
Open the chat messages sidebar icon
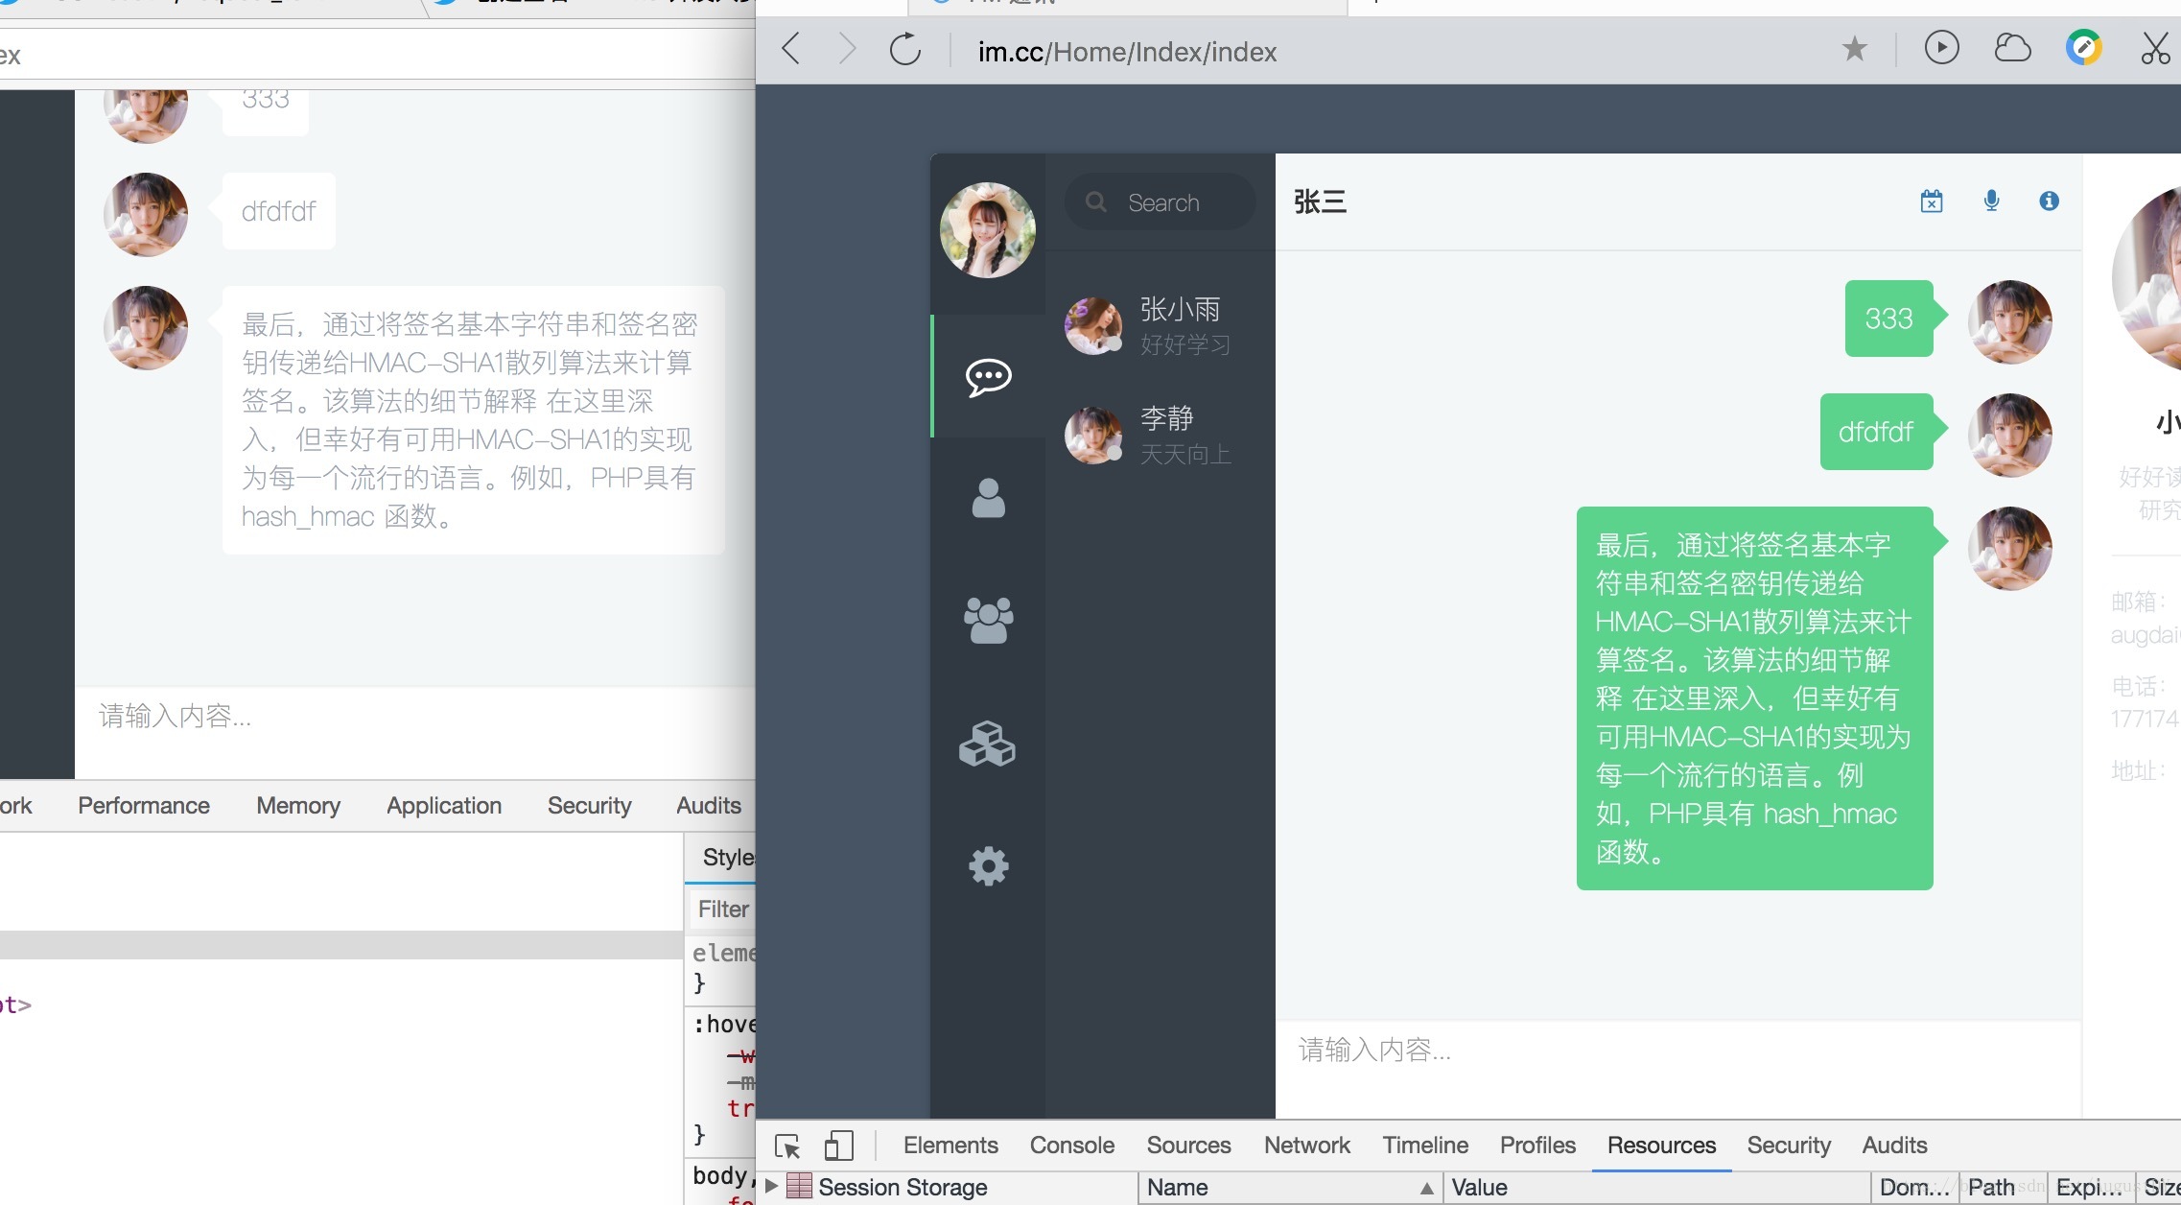coord(988,377)
